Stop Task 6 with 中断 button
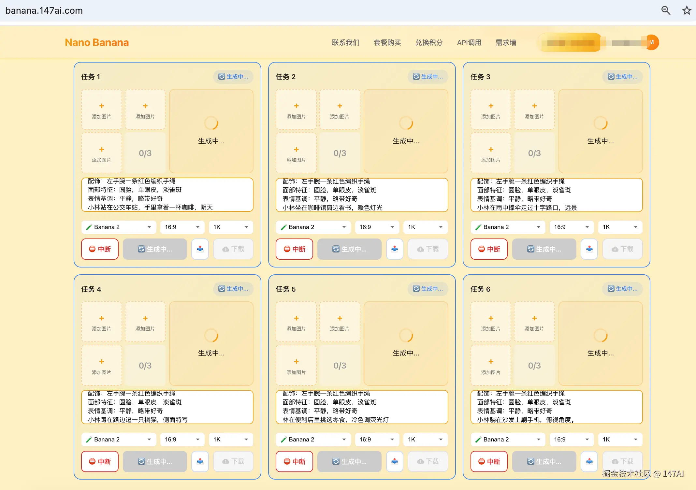The image size is (696, 490). pyautogui.click(x=489, y=461)
